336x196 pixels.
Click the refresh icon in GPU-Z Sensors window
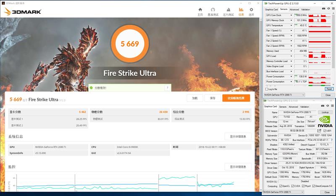point(328,8)
